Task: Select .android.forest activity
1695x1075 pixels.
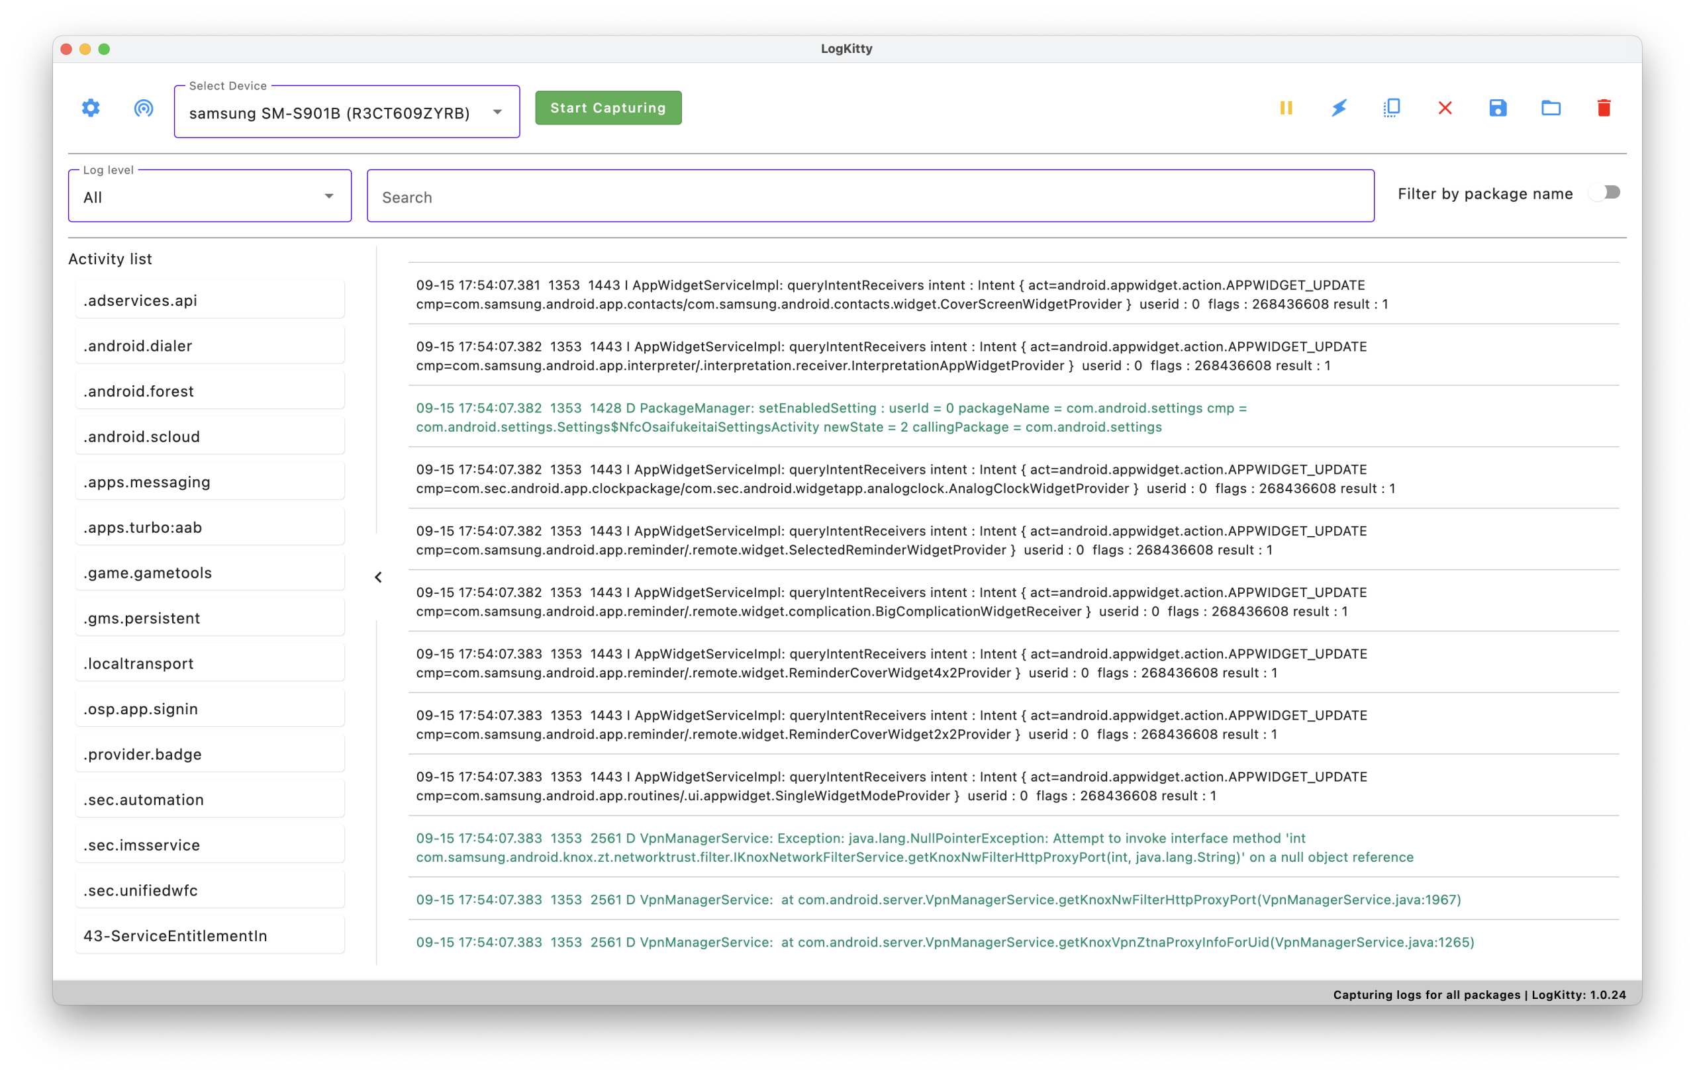Action: (x=210, y=391)
